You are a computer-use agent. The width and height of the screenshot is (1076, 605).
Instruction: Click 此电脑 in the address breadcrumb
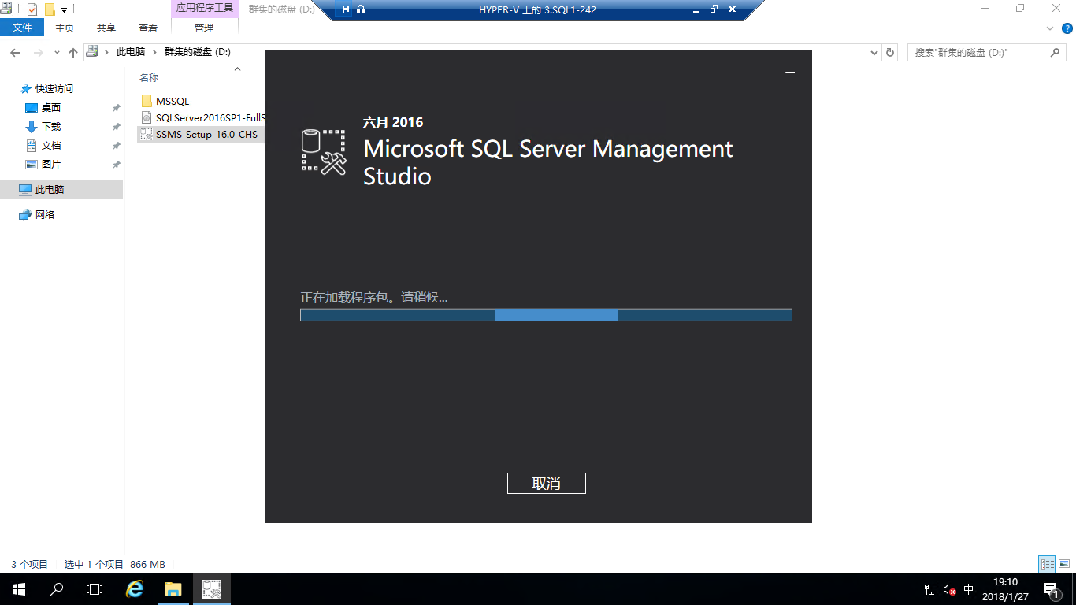131,52
